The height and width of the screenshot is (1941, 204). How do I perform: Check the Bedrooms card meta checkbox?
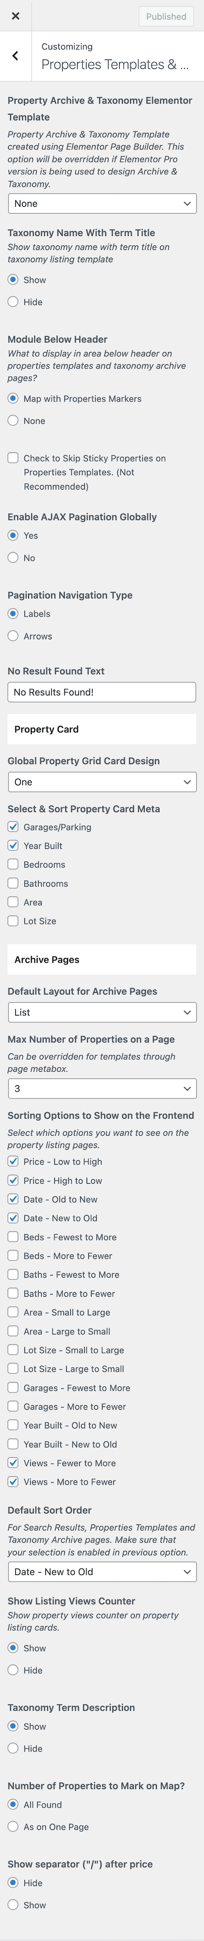click(x=13, y=865)
